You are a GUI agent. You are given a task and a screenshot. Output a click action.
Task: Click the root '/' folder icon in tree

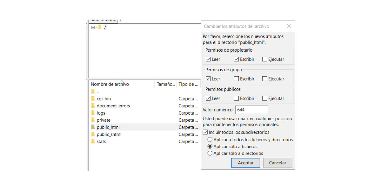coord(100,27)
